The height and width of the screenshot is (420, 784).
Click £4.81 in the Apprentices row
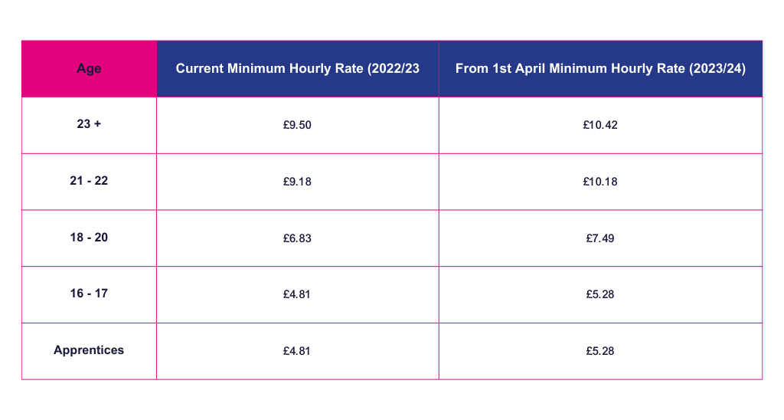(296, 351)
